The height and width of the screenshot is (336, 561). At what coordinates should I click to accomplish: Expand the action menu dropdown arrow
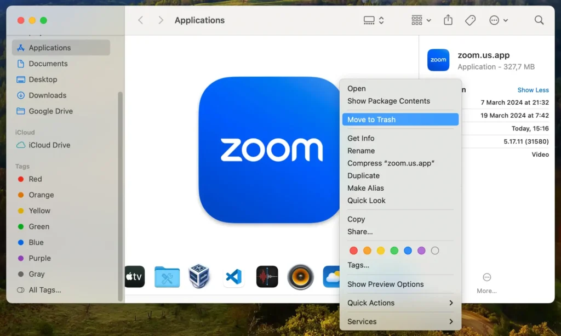pyautogui.click(x=506, y=20)
